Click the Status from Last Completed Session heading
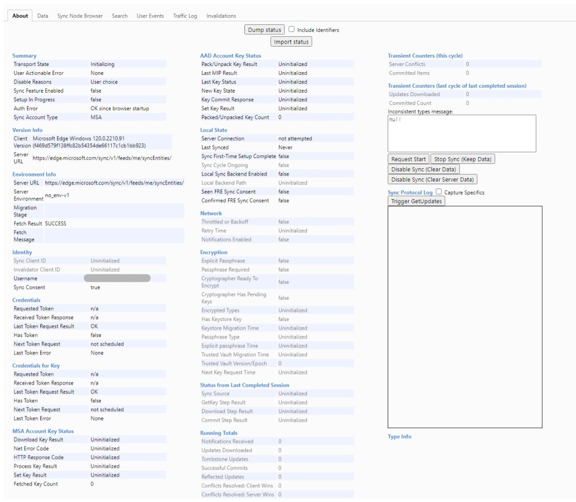Viewport: 576px width, 502px height. [x=244, y=385]
